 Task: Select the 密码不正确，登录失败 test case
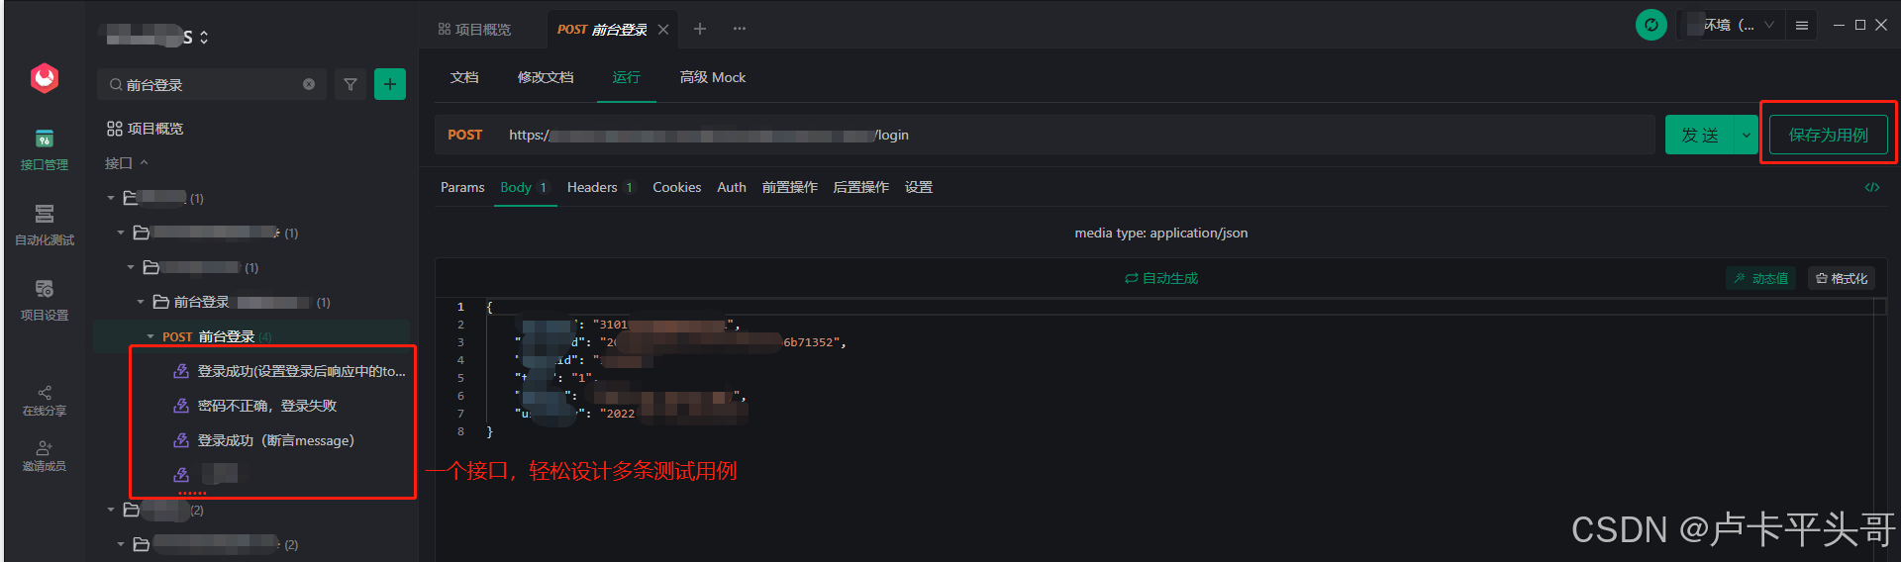(267, 406)
